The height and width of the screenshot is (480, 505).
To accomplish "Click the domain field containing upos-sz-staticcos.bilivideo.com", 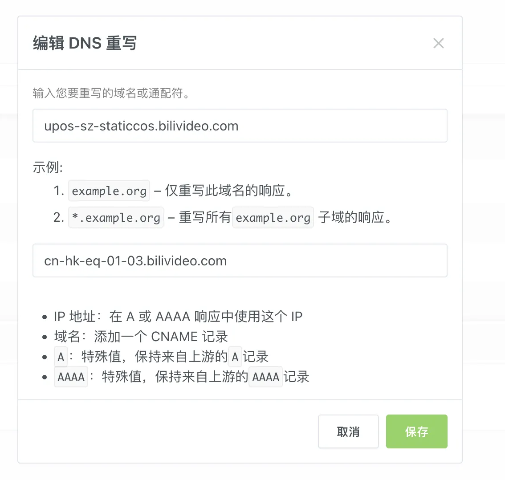I will 240,126.
